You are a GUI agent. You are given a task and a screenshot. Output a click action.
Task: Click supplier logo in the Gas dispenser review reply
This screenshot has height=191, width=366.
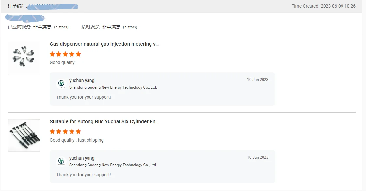click(x=61, y=84)
